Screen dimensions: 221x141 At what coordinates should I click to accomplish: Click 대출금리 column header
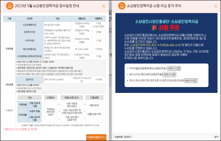(x=82, y=19)
